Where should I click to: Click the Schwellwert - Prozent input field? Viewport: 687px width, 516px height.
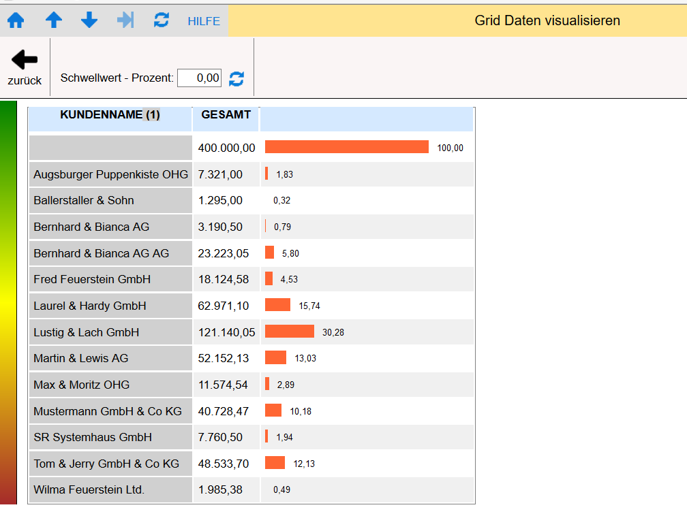(199, 78)
